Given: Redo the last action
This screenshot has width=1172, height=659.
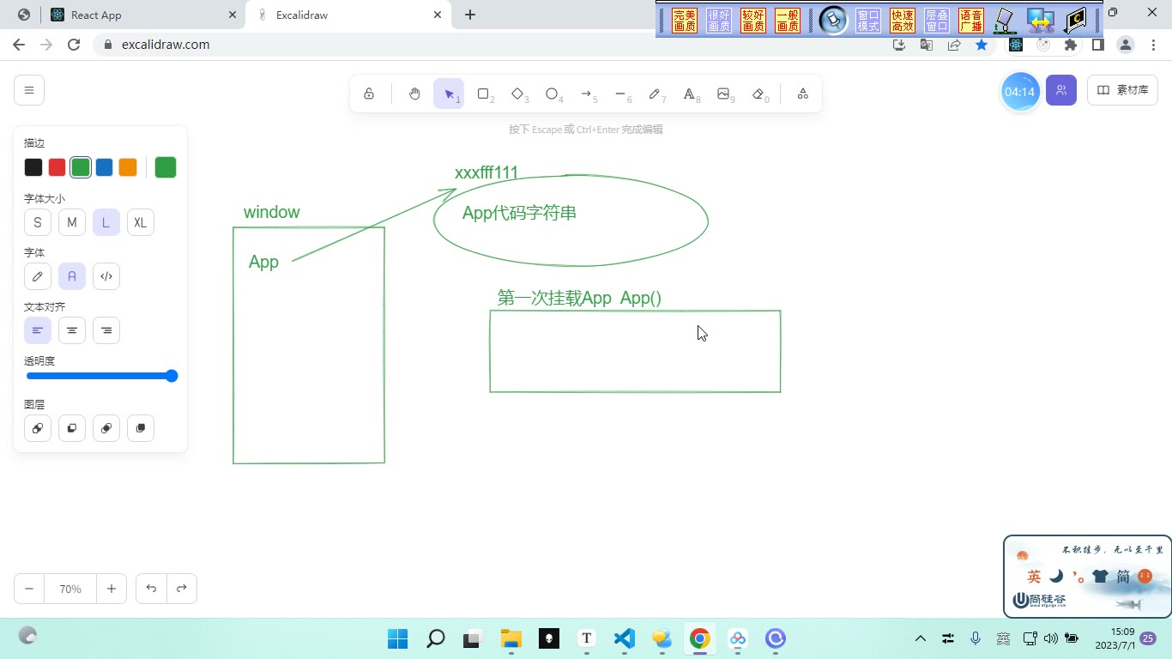Looking at the screenshot, I should (x=182, y=589).
